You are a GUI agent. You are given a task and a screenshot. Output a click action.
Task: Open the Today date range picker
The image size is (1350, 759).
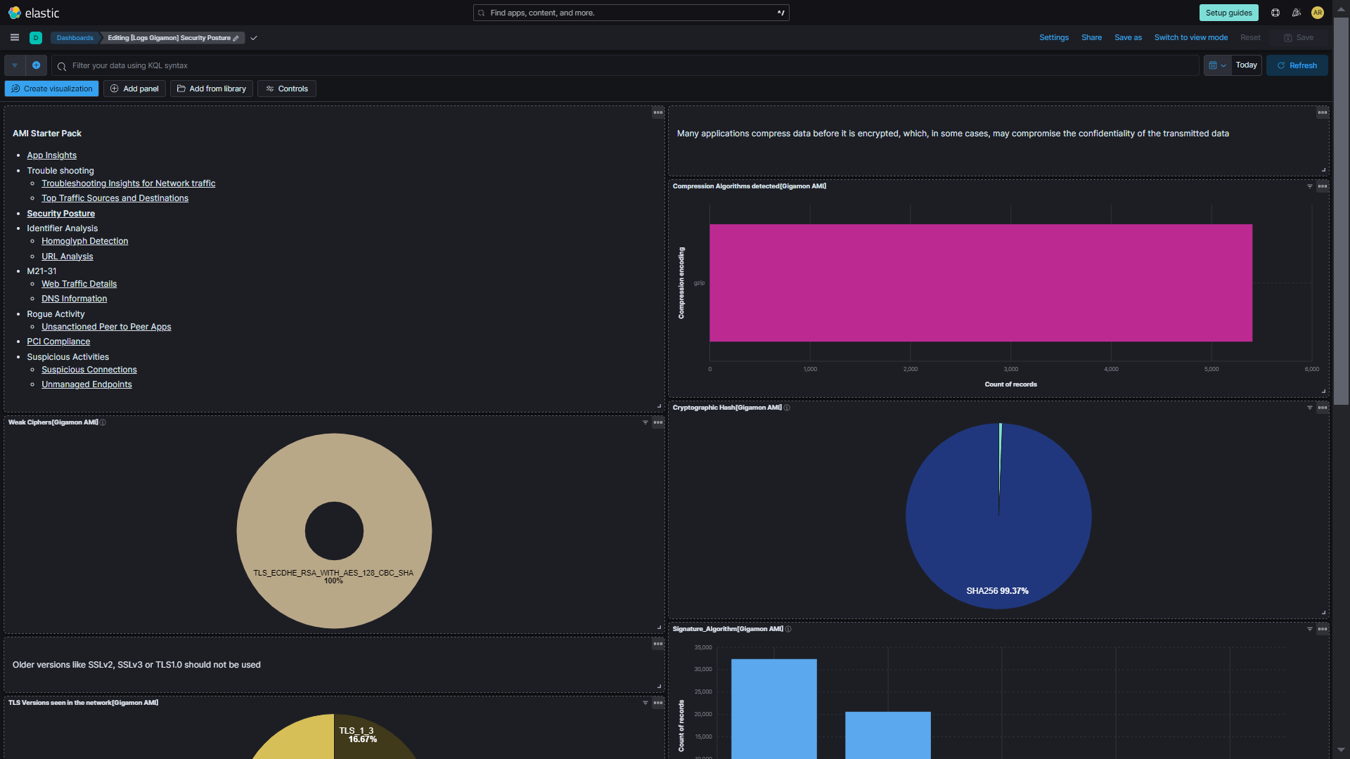1246,65
